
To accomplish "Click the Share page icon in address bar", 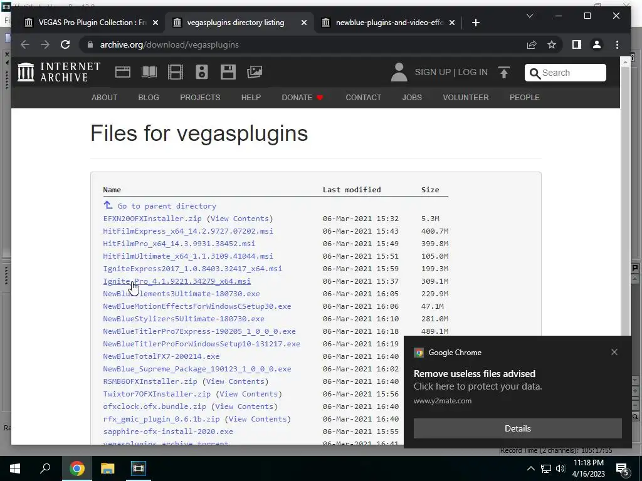I will [532, 44].
